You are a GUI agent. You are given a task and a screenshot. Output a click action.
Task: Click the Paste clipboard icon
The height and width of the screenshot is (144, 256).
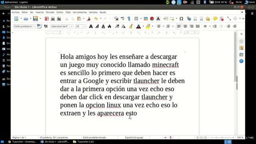click(x=79, y=19)
